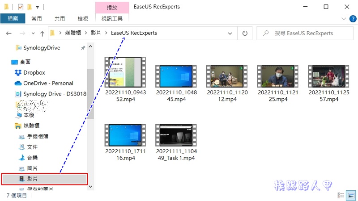
Task: Expand the Quick Access Toolbar customize dropdown
Action: (x=38, y=7)
